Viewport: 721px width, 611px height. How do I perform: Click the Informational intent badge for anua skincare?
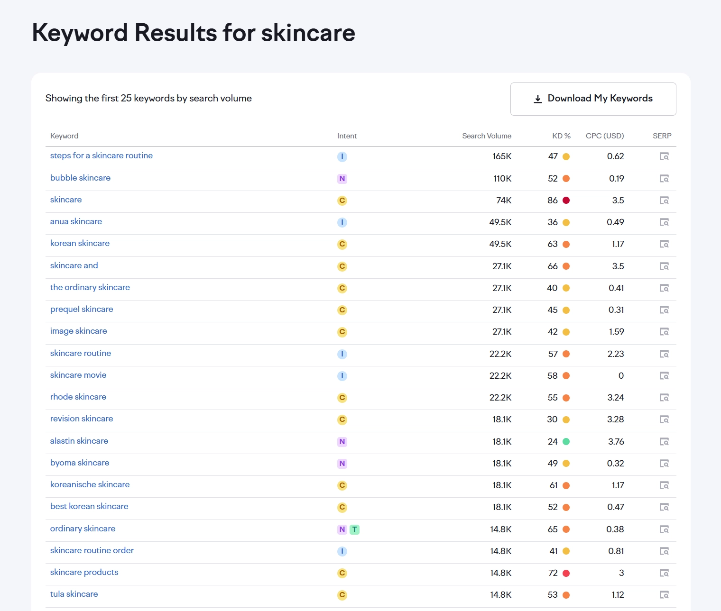(342, 222)
